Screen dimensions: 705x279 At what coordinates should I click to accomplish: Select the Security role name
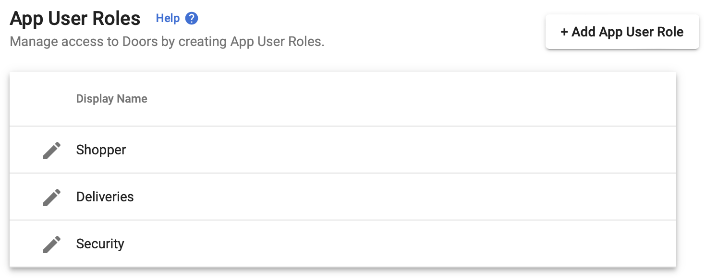click(100, 244)
